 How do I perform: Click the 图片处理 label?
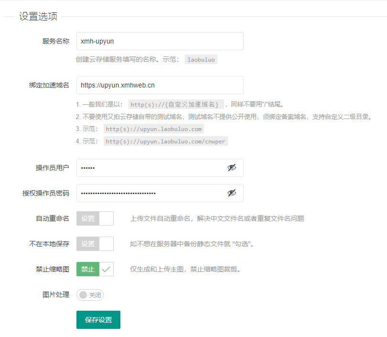(56, 294)
